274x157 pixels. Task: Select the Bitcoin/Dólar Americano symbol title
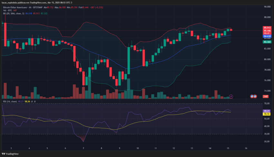15,7
